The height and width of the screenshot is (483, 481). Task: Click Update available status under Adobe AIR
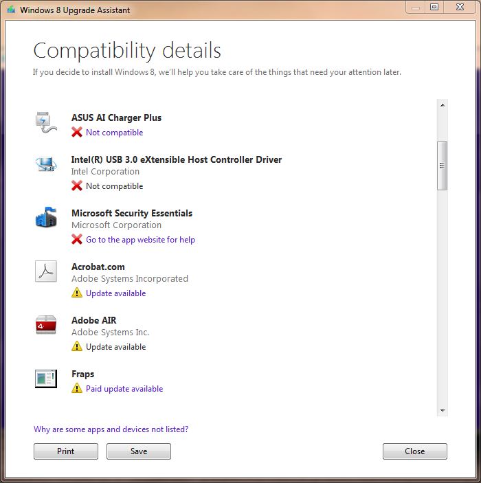click(x=116, y=347)
